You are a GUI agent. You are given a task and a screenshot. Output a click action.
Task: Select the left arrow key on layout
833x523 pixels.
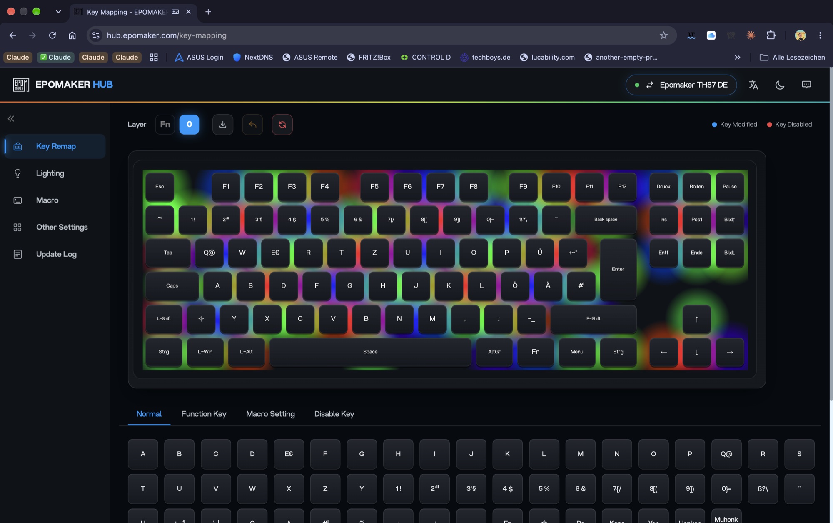663,352
